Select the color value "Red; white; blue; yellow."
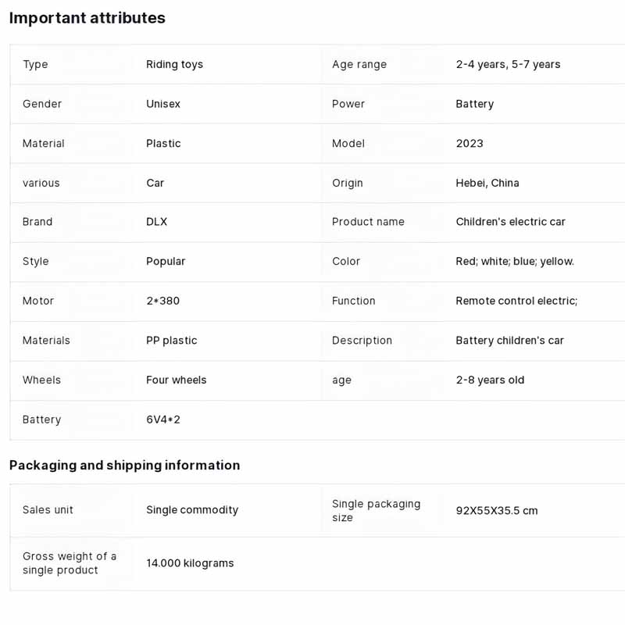 point(515,262)
